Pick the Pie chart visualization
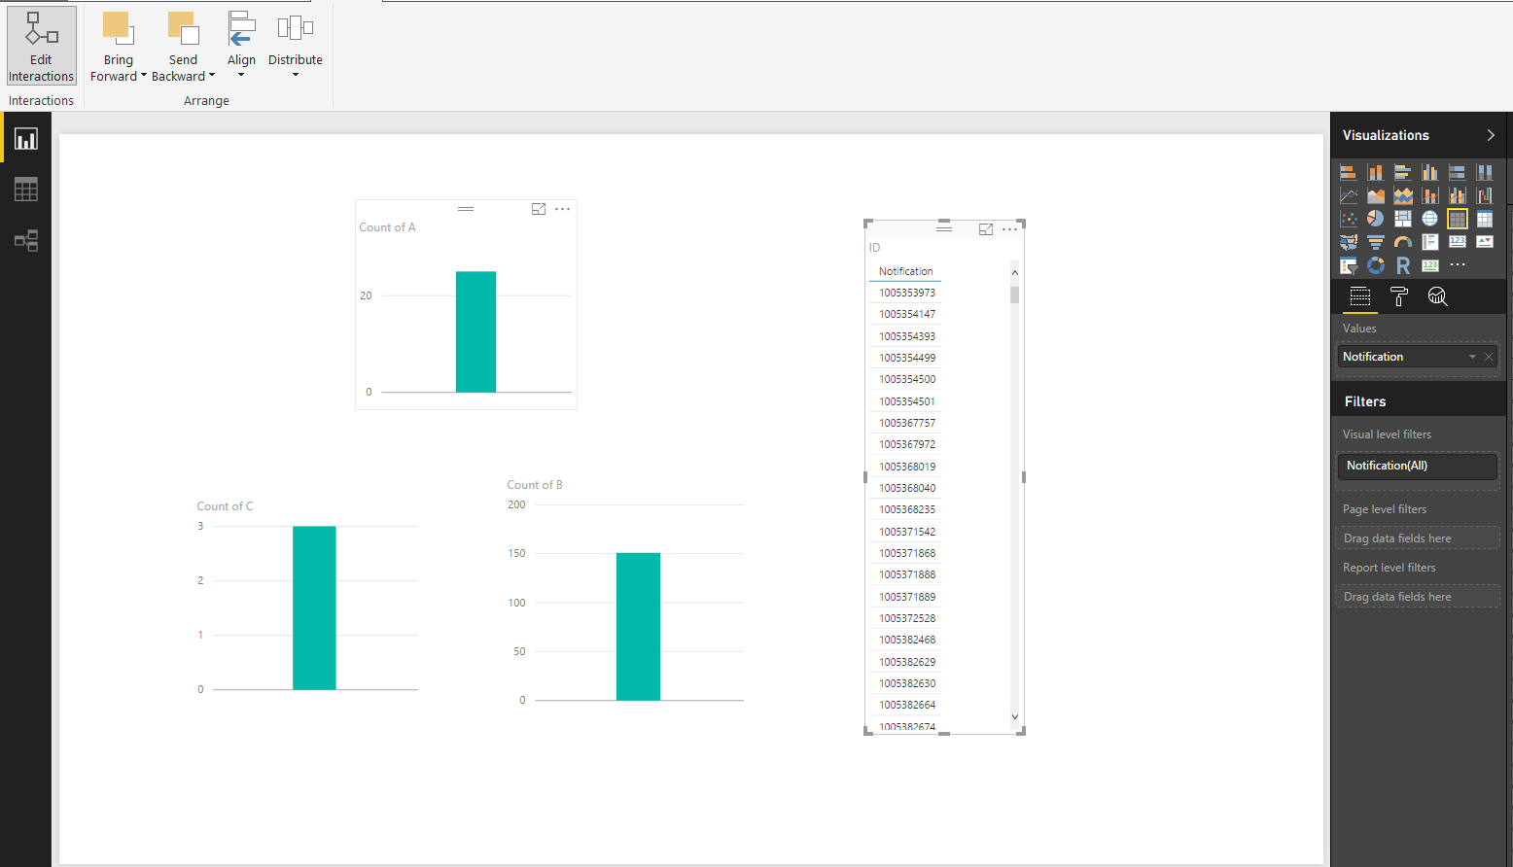This screenshot has height=867, width=1513. tap(1376, 219)
